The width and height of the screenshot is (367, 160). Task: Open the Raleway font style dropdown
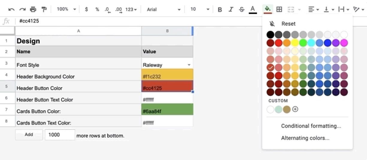point(189,65)
